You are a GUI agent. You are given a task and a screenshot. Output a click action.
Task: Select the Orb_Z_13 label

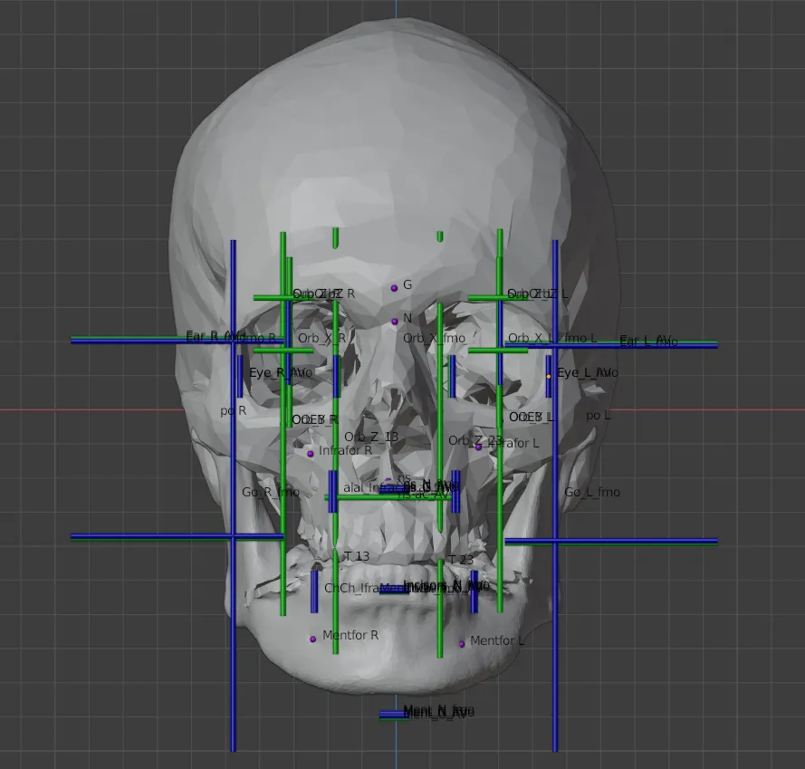pyautogui.click(x=370, y=437)
